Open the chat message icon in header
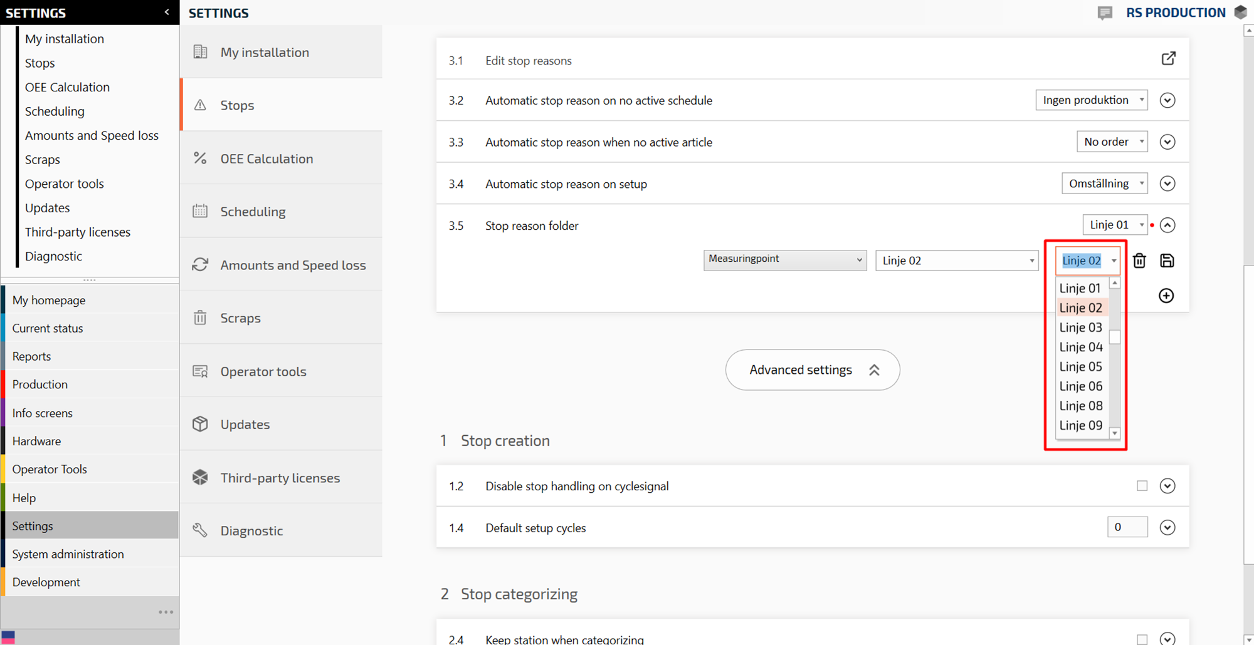The image size is (1254, 645). click(1105, 13)
